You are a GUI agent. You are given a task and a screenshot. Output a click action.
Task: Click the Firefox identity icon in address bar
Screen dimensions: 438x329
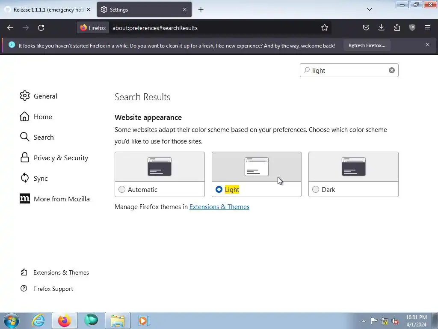tap(93, 28)
